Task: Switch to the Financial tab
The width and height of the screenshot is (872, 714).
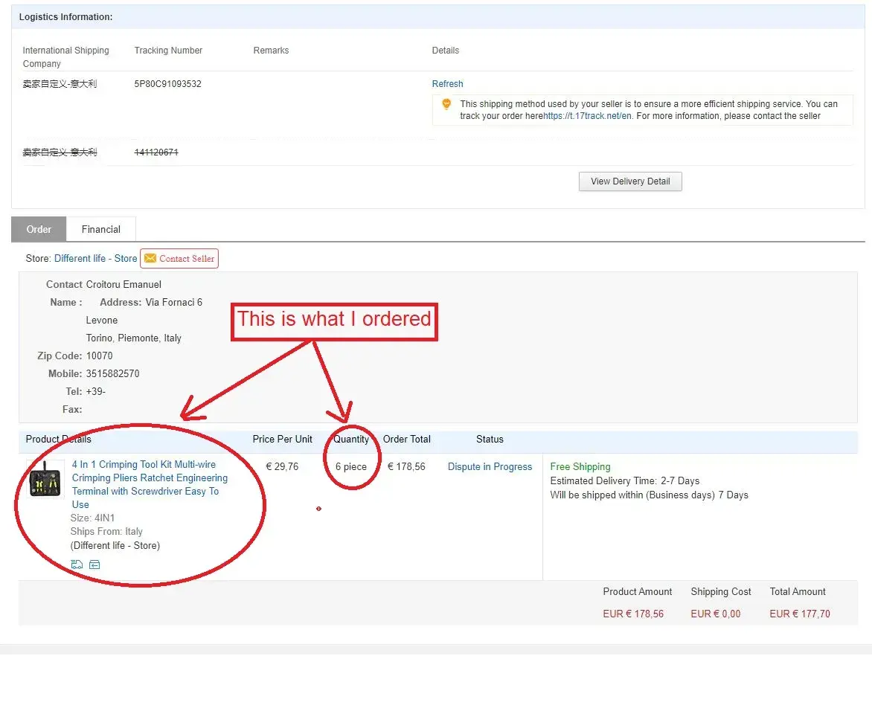Action: pos(101,229)
